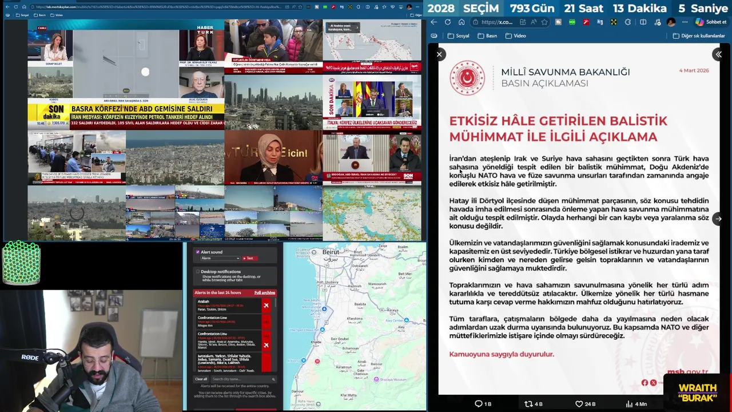The image size is (732, 412).
Task: Go to next image with right arrow
Action: (x=718, y=219)
